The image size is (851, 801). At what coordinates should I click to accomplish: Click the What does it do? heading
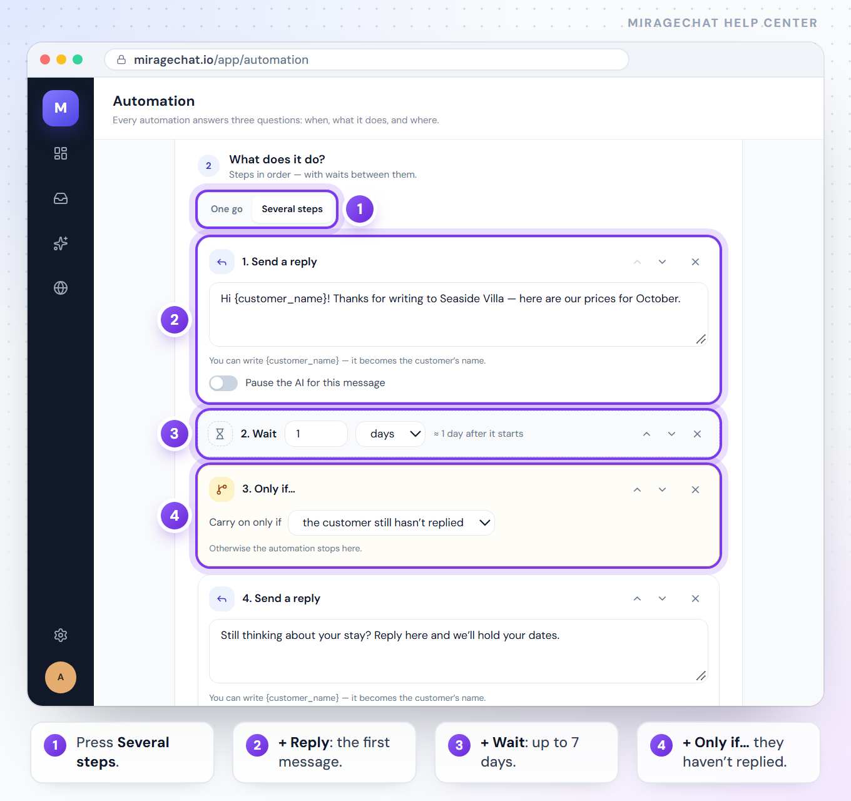(x=277, y=160)
